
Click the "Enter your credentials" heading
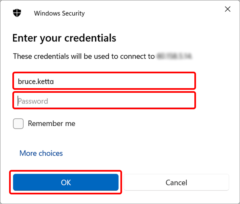(64, 38)
